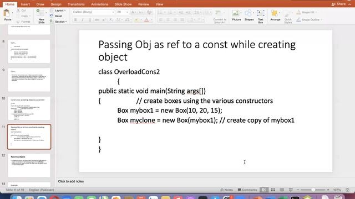Apply subscript formatting
355x199 pixels.
(111, 20)
